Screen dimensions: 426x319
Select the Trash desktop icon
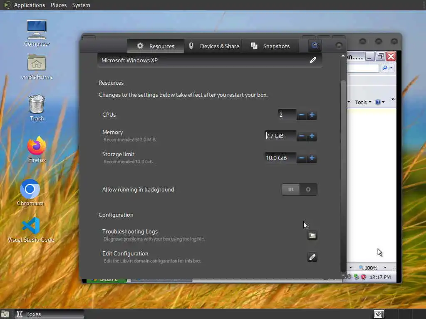37,108
